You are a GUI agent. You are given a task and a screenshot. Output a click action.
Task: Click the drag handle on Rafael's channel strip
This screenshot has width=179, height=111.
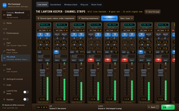click(156, 25)
